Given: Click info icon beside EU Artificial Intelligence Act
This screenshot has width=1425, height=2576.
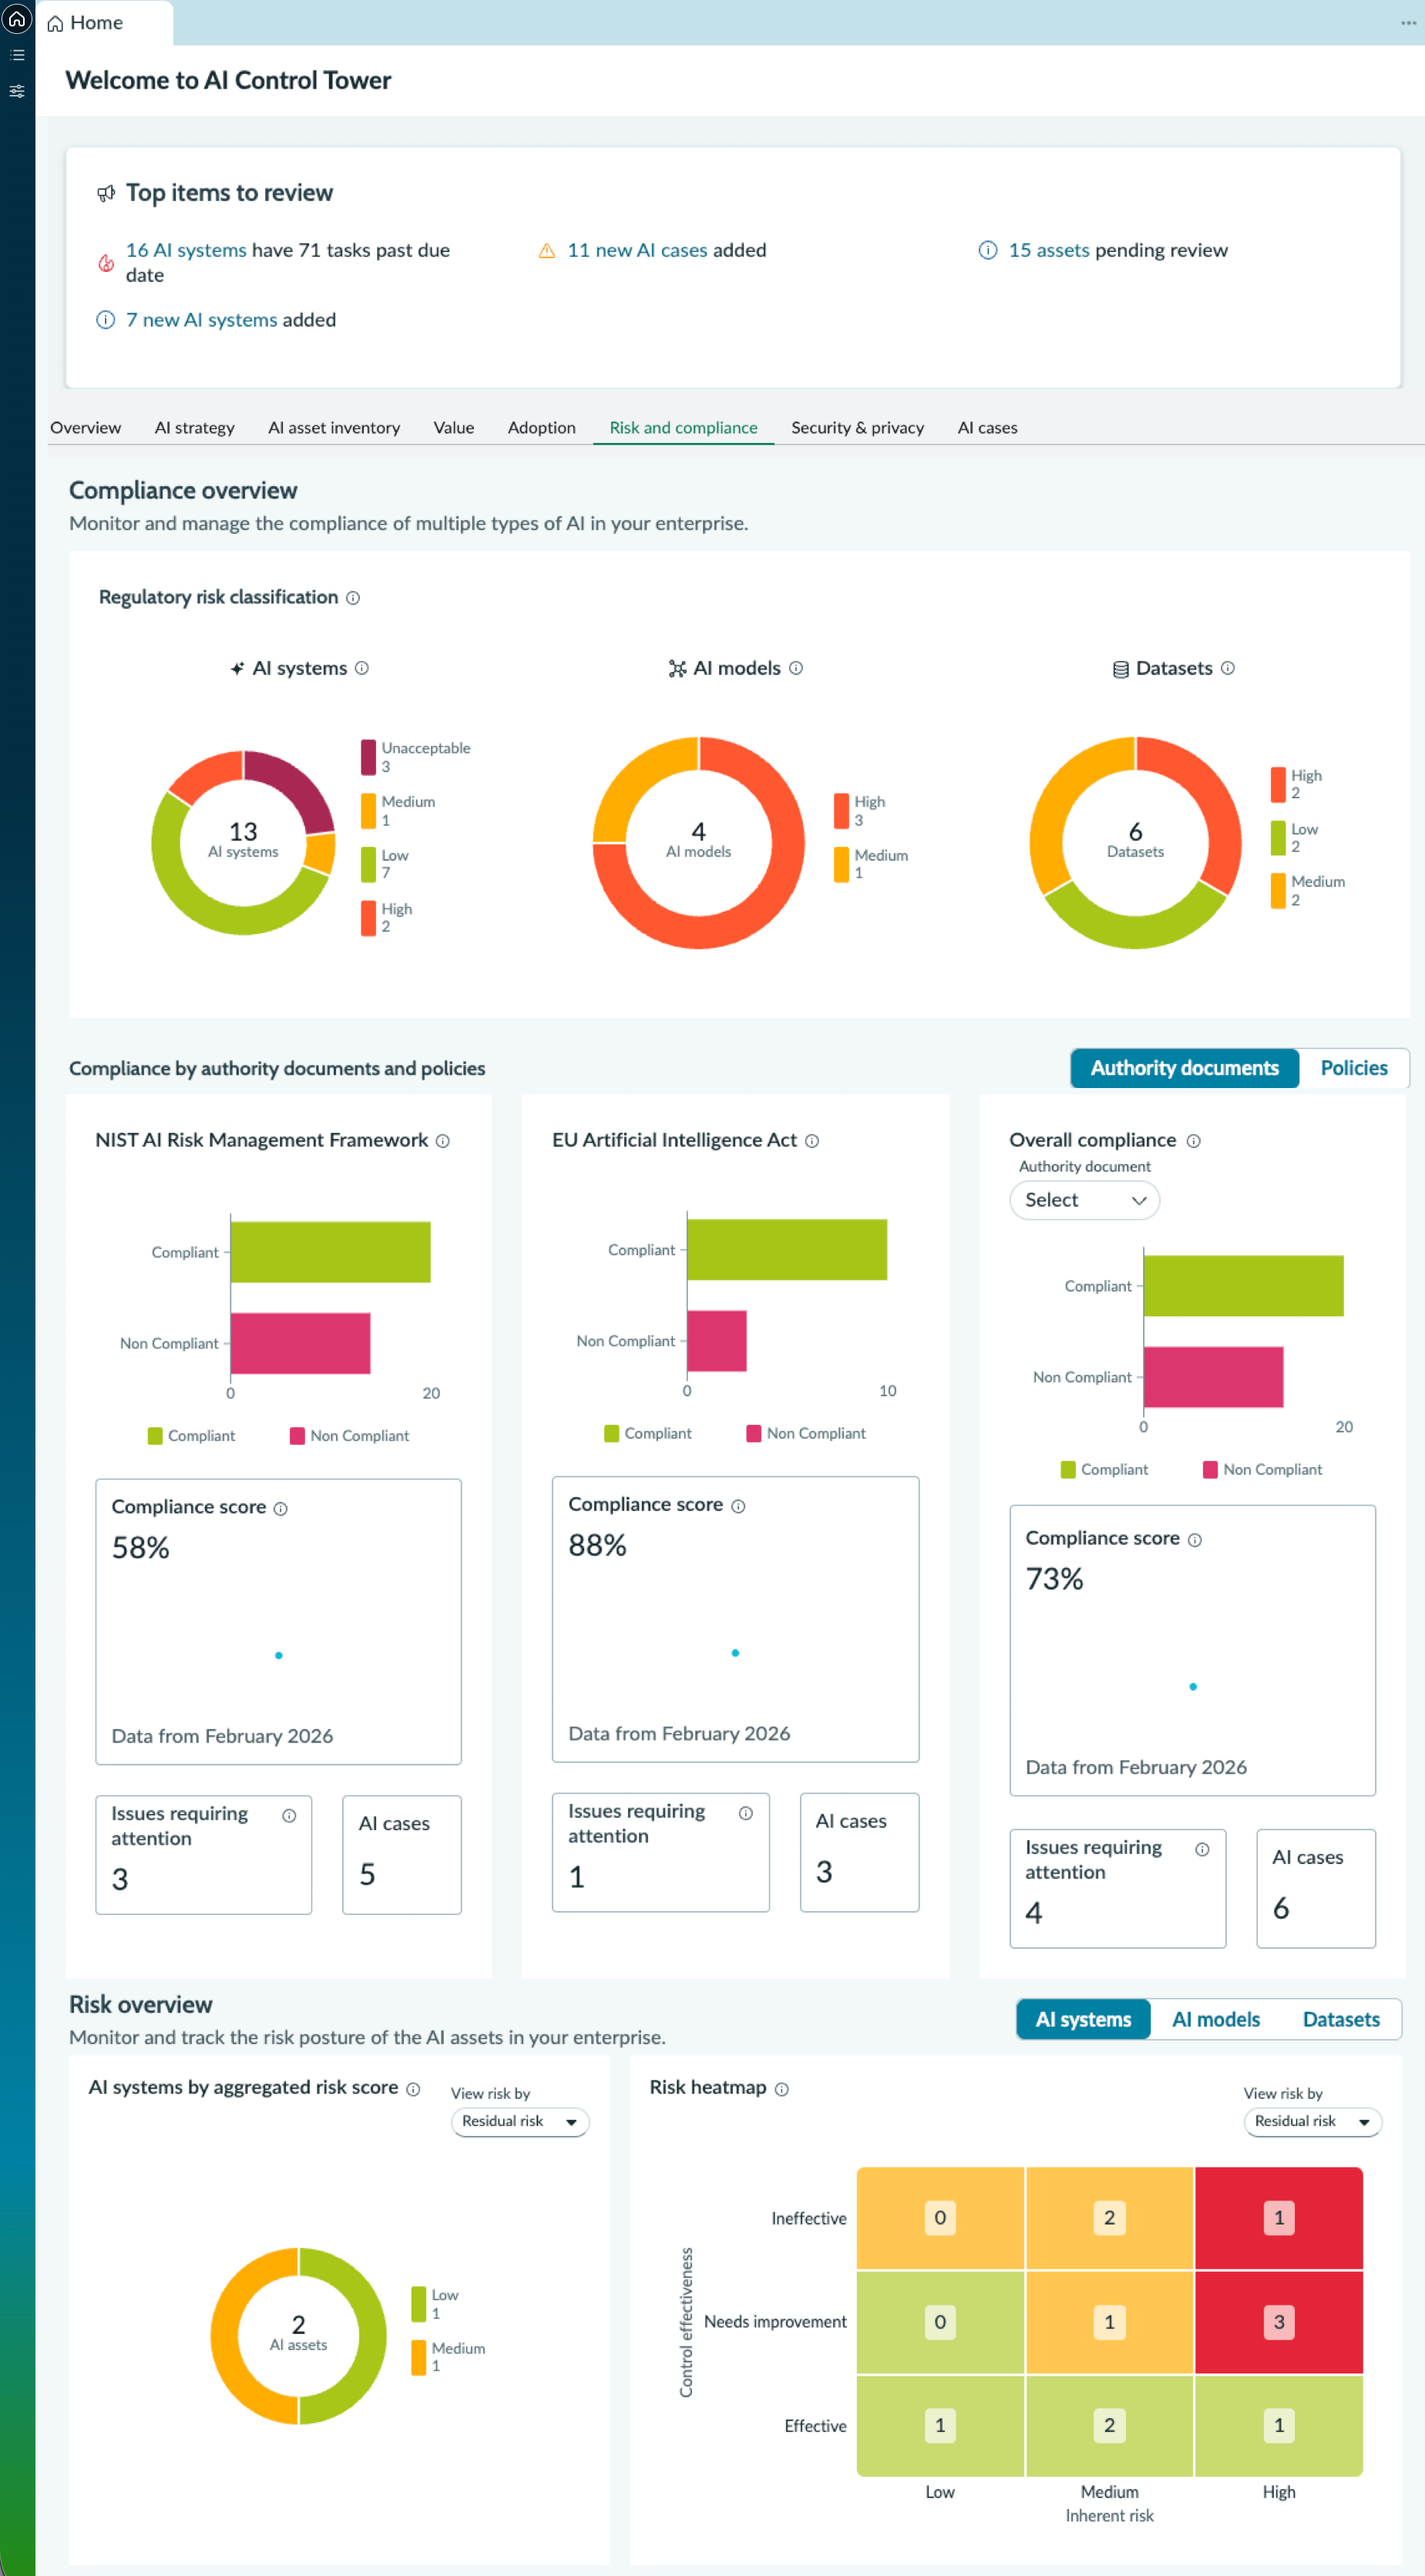Looking at the screenshot, I should (x=812, y=1141).
